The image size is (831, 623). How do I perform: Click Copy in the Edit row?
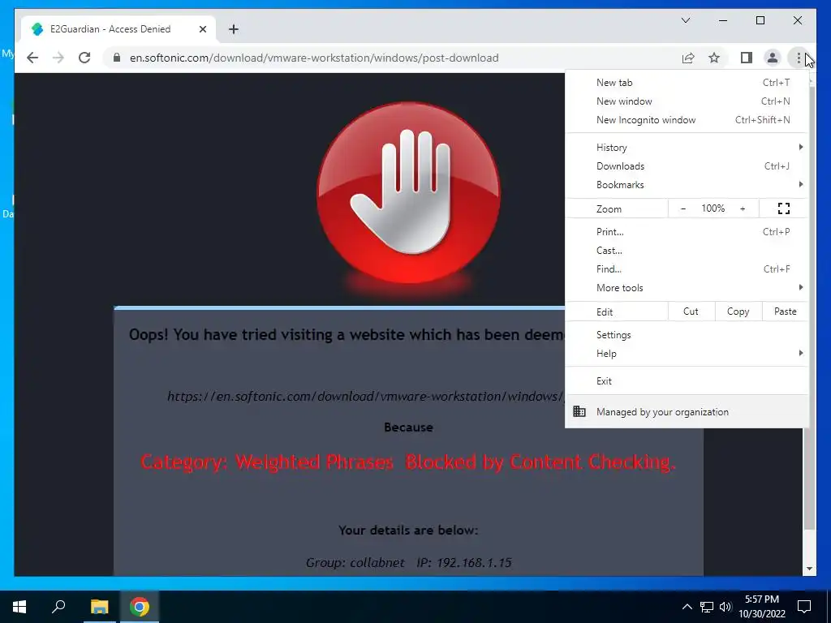coord(738,311)
